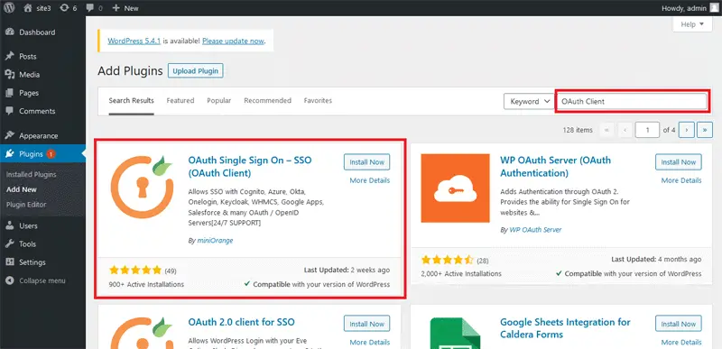722x349 pixels.
Task: Open the Keyword search type dropdown
Action: (529, 101)
